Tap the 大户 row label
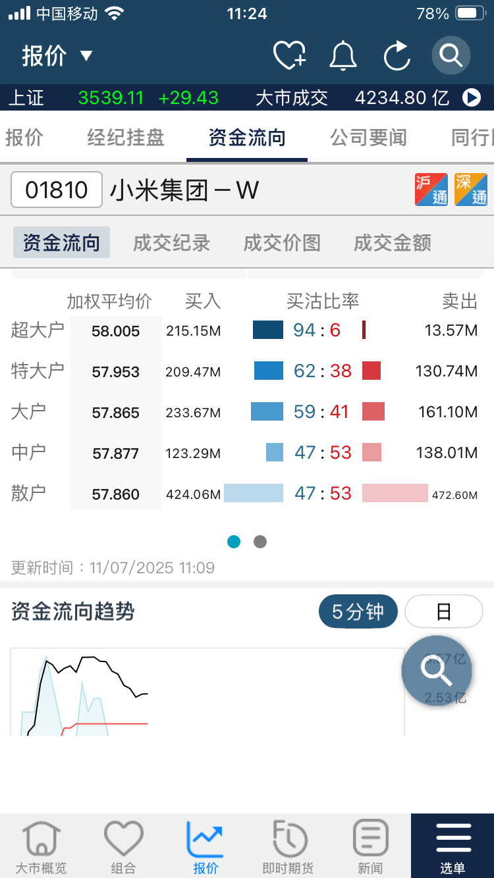Viewport: 494px width, 878px height. [28, 411]
